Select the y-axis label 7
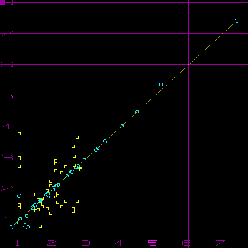The image size is (248, 248). pyautogui.click(x=7, y=33)
